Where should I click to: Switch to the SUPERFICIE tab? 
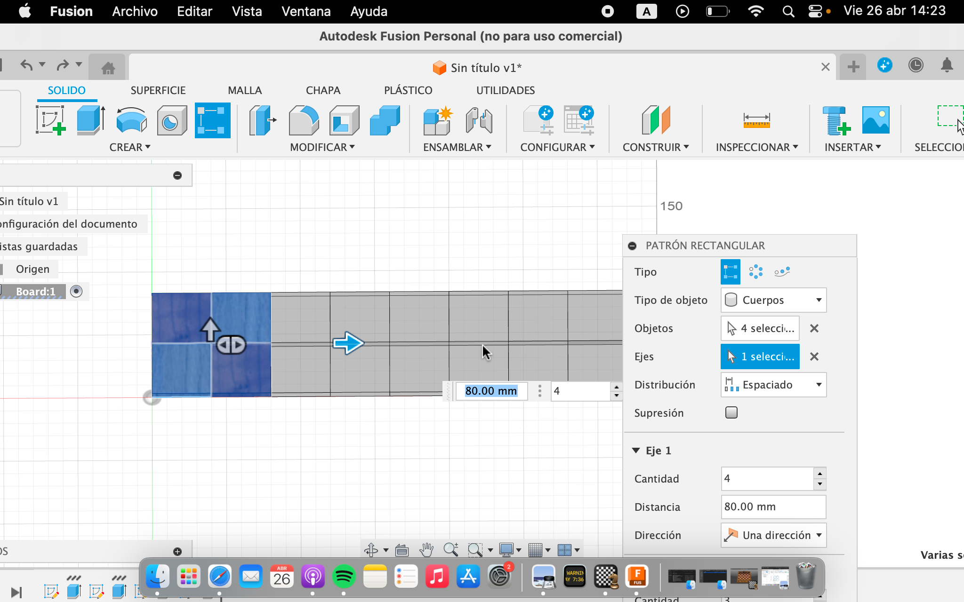tap(158, 90)
